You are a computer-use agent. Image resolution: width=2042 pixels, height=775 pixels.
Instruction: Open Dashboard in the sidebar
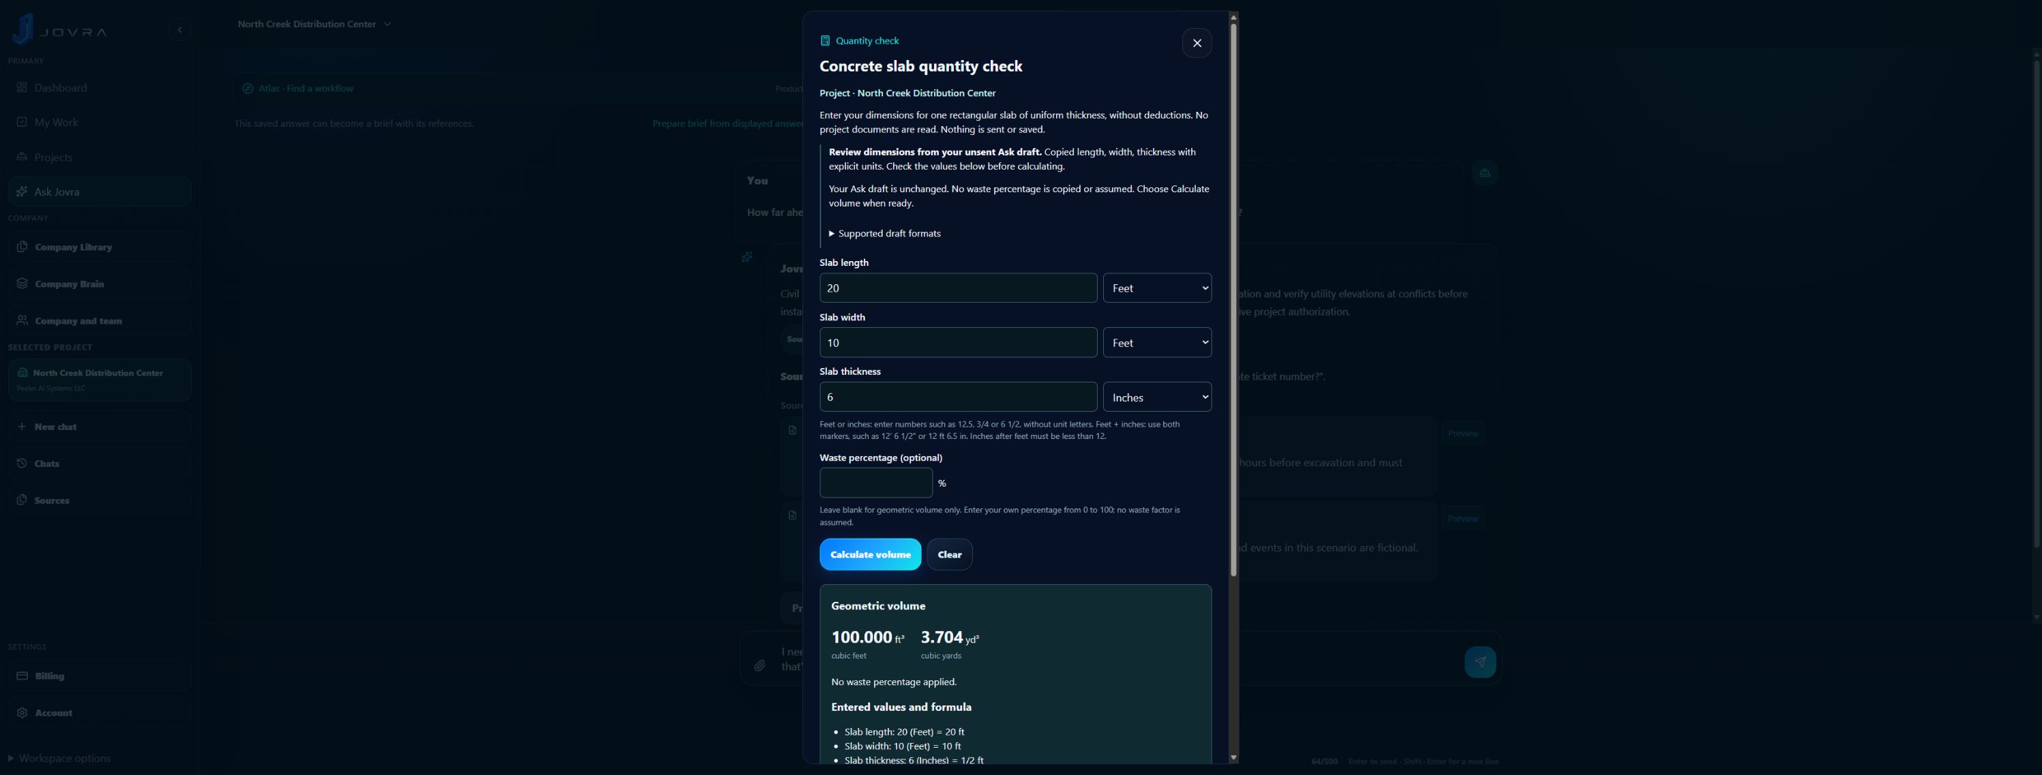pos(99,88)
